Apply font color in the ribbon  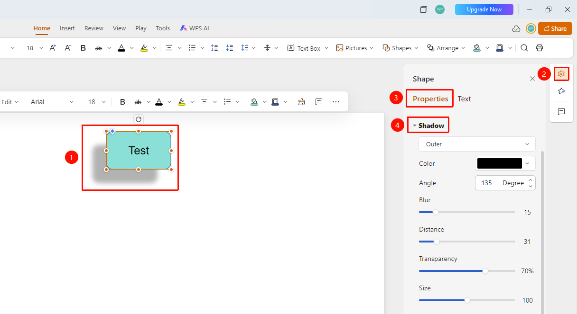pos(121,48)
